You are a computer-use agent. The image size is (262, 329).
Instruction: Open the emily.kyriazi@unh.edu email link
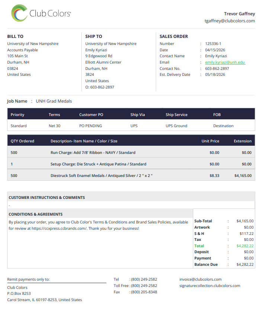click(225, 62)
